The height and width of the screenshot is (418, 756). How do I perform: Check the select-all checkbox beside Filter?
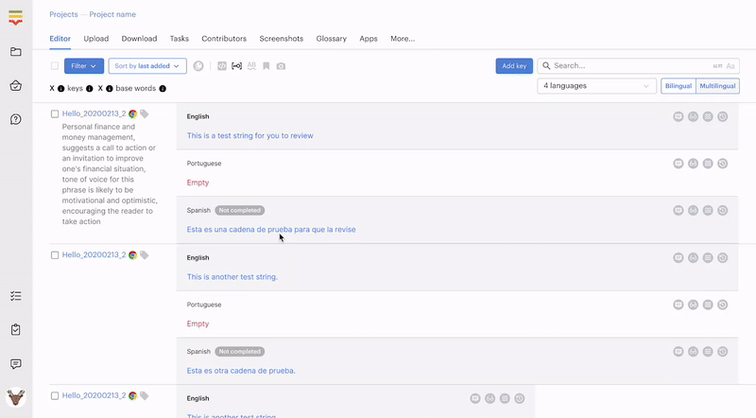click(55, 66)
